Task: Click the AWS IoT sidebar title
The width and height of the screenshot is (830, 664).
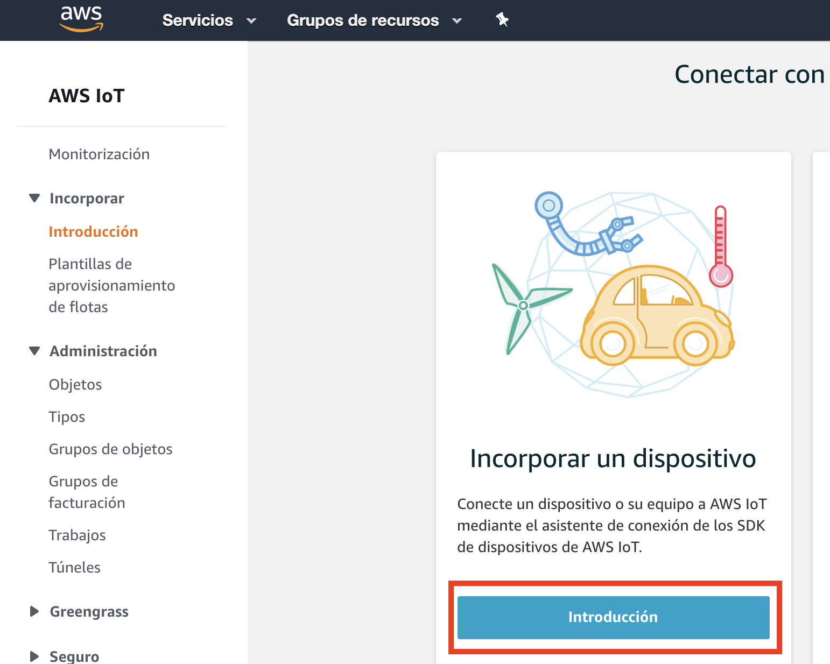Action: coord(87,96)
